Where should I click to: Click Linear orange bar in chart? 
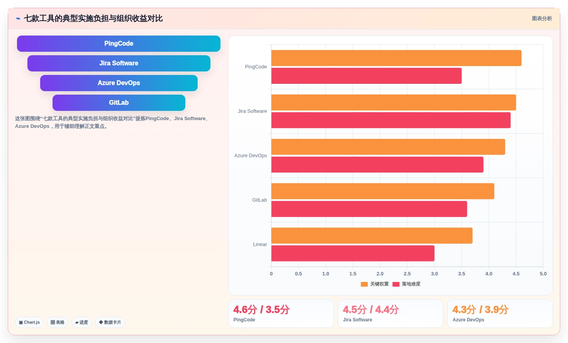click(372, 236)
